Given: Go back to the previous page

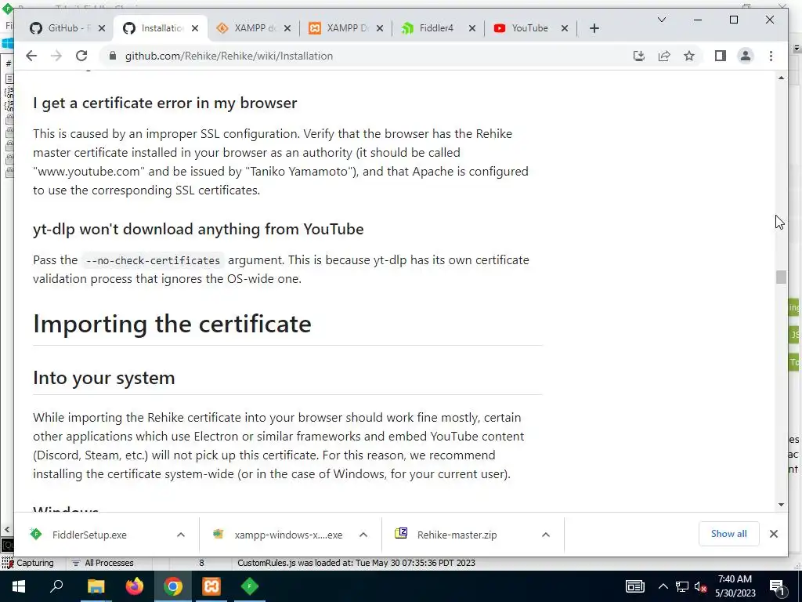Looking at the screenshot, I should (31, 56).
